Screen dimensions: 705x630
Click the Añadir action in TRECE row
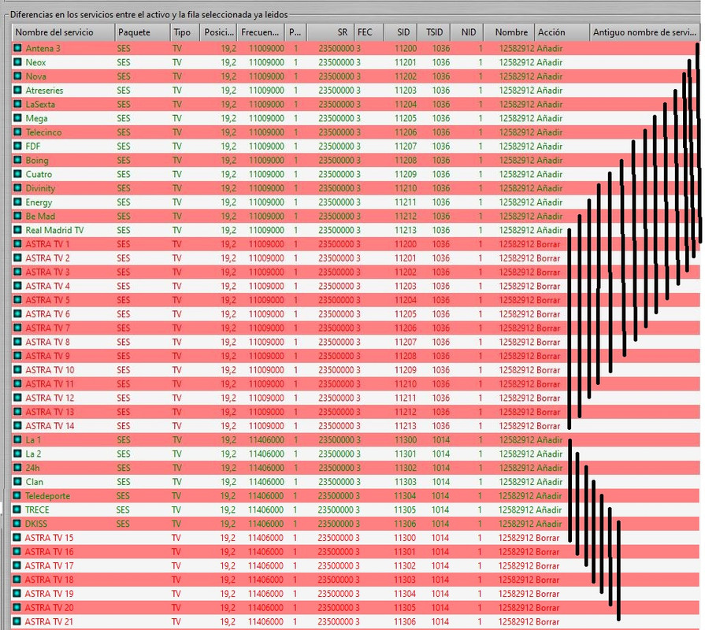click(548, 510)
